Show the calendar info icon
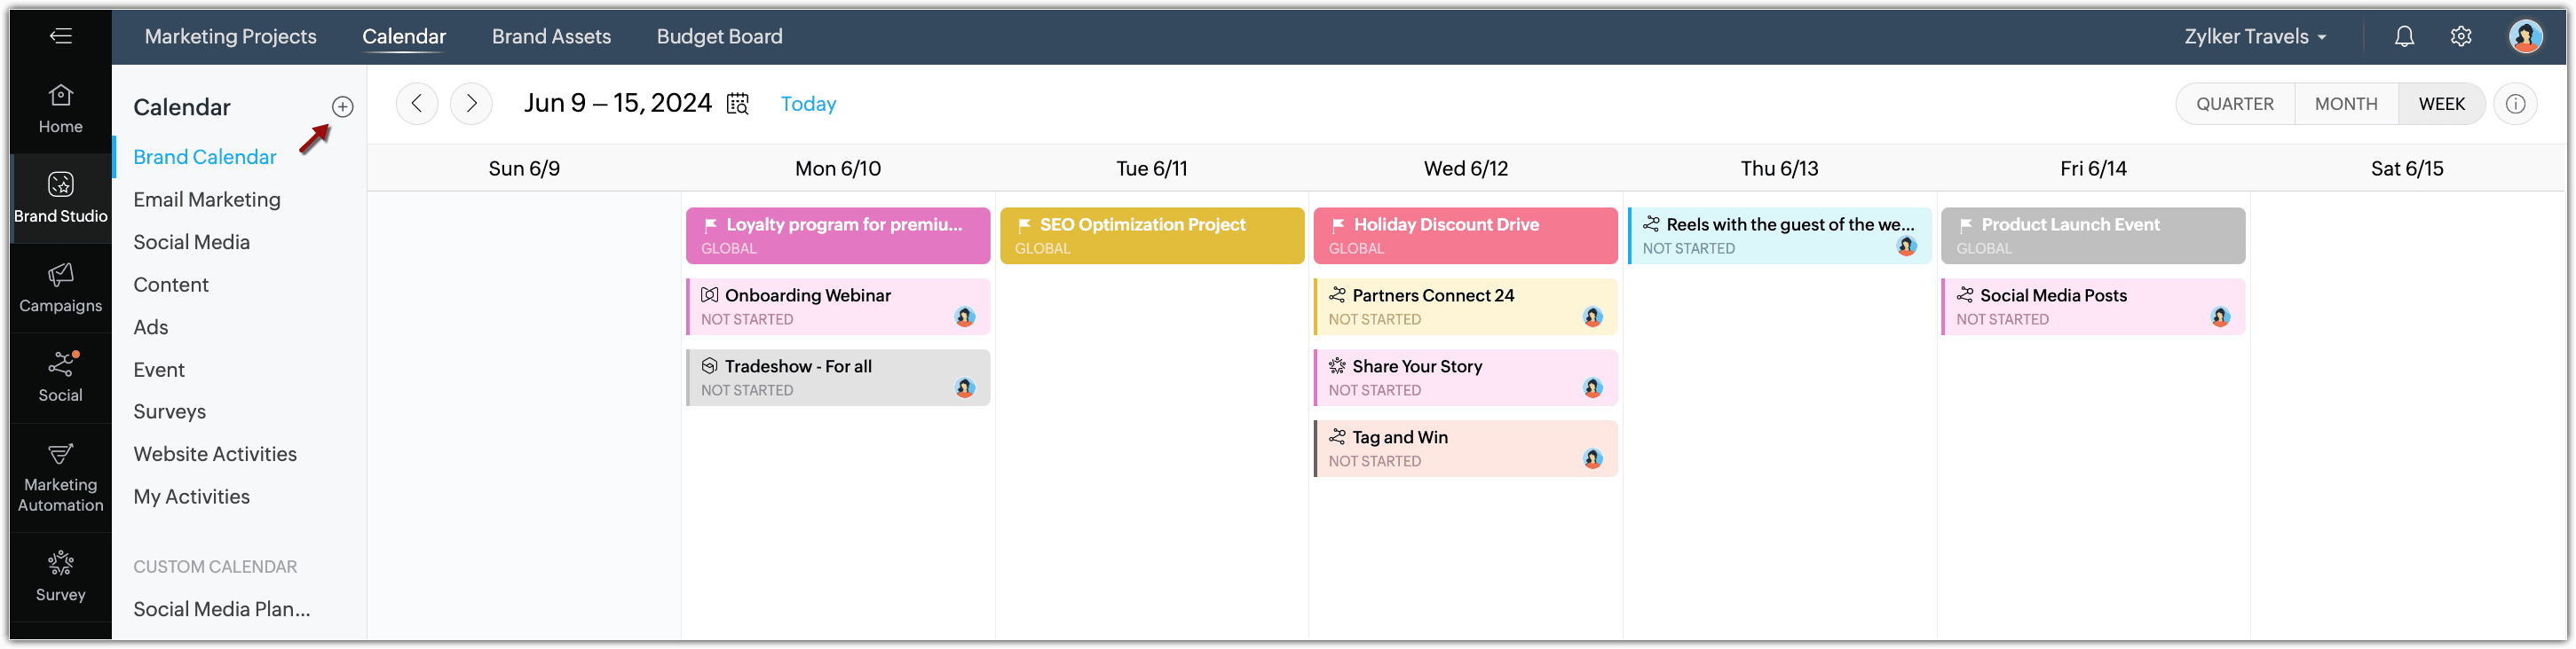This screenshot has height=649, width=2576. 2516,104
